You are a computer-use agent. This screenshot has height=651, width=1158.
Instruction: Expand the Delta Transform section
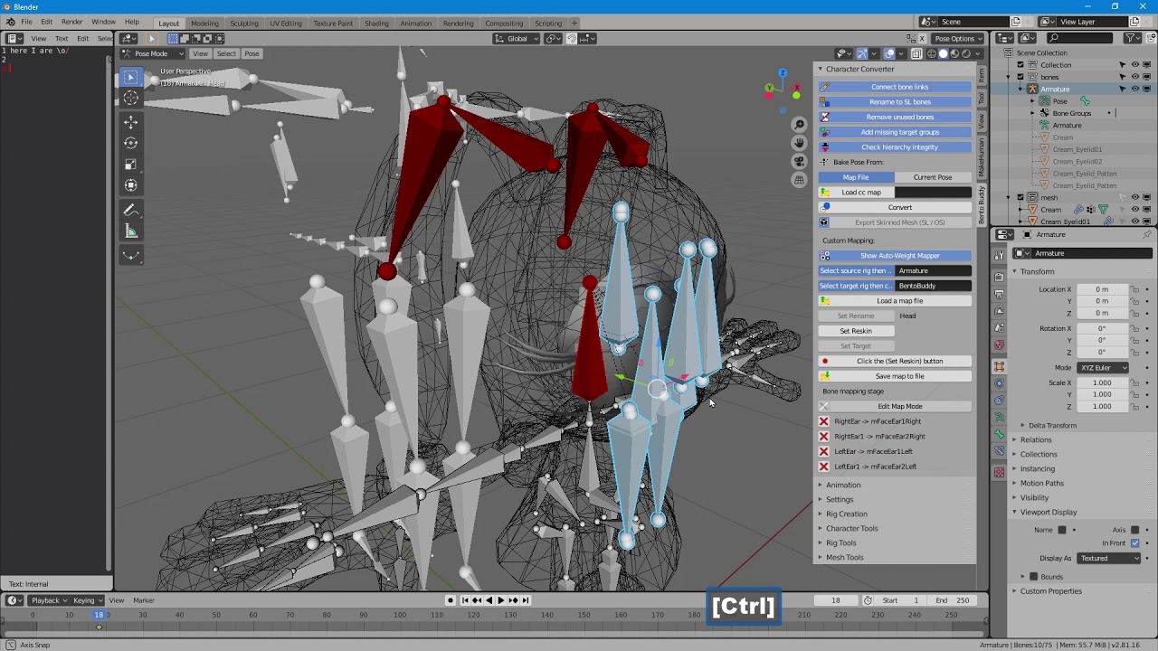1052,426
